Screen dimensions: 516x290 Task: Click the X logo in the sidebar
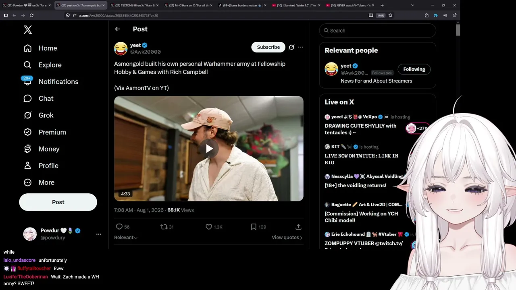pos(27,29)
